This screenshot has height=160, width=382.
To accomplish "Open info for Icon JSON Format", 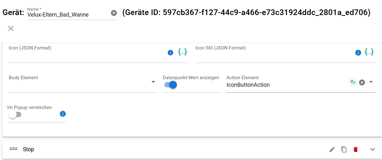I will [171, 53].
